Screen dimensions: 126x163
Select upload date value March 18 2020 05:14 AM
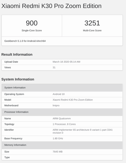[66, 62]
